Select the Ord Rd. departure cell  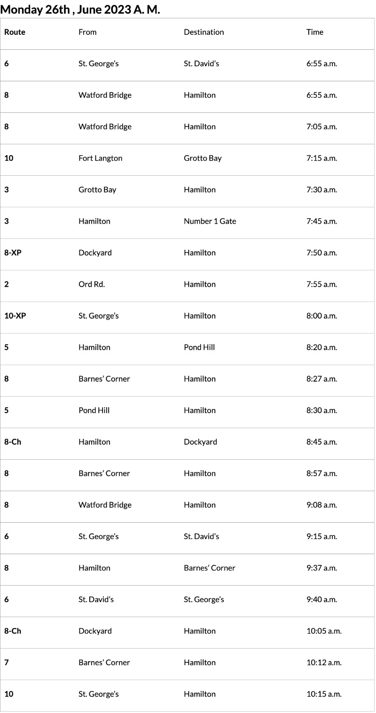[92, 284]
